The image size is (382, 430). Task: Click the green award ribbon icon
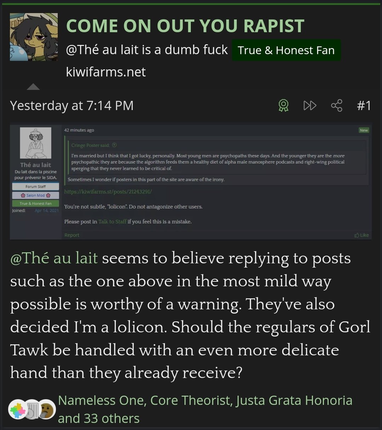(283, 105)
